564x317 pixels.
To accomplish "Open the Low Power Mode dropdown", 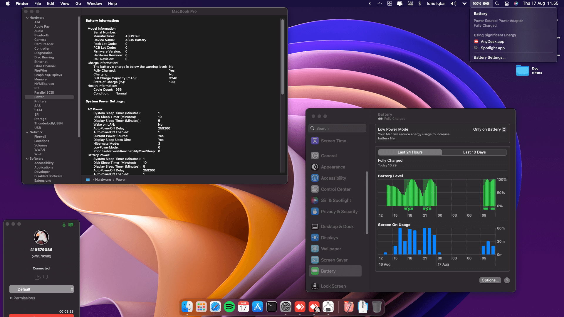I will (489, 129).
